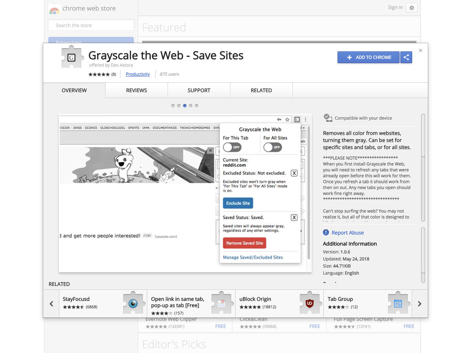Click the Open link in same tab icon
Viewport: 471px width, 353px height.
221,303
